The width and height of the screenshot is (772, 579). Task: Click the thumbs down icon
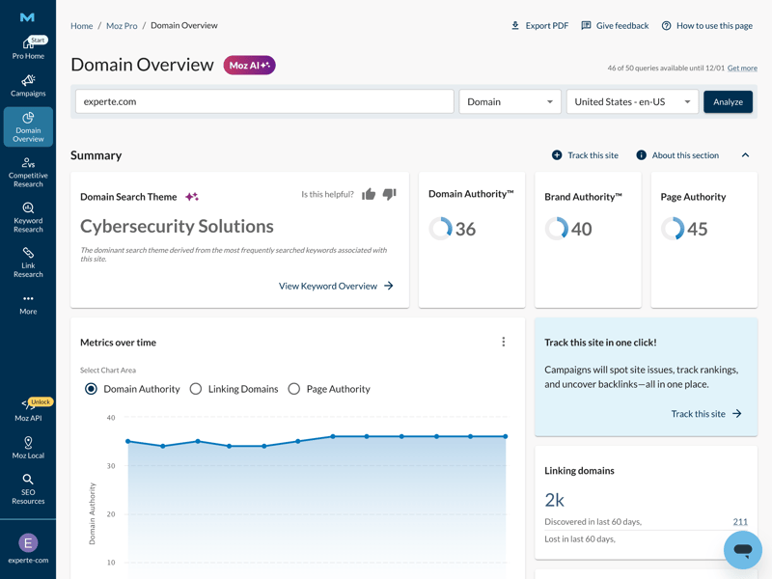point(390,194)
